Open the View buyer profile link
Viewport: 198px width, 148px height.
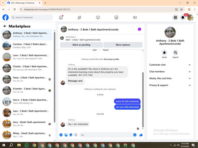point(111,59)
